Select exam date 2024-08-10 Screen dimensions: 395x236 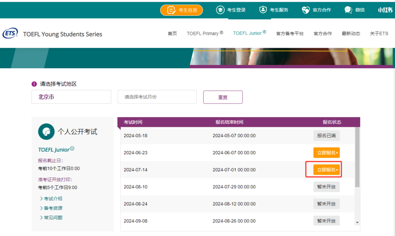pos(136,187)
